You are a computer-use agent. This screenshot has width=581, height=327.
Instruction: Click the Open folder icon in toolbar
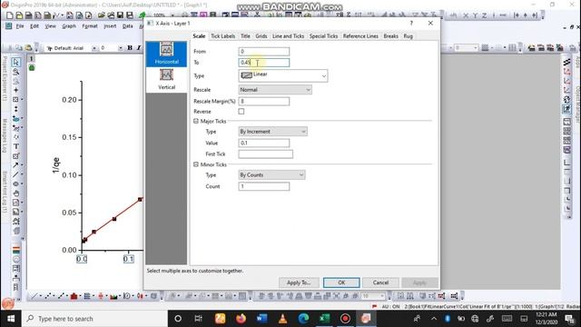(101, 15)
